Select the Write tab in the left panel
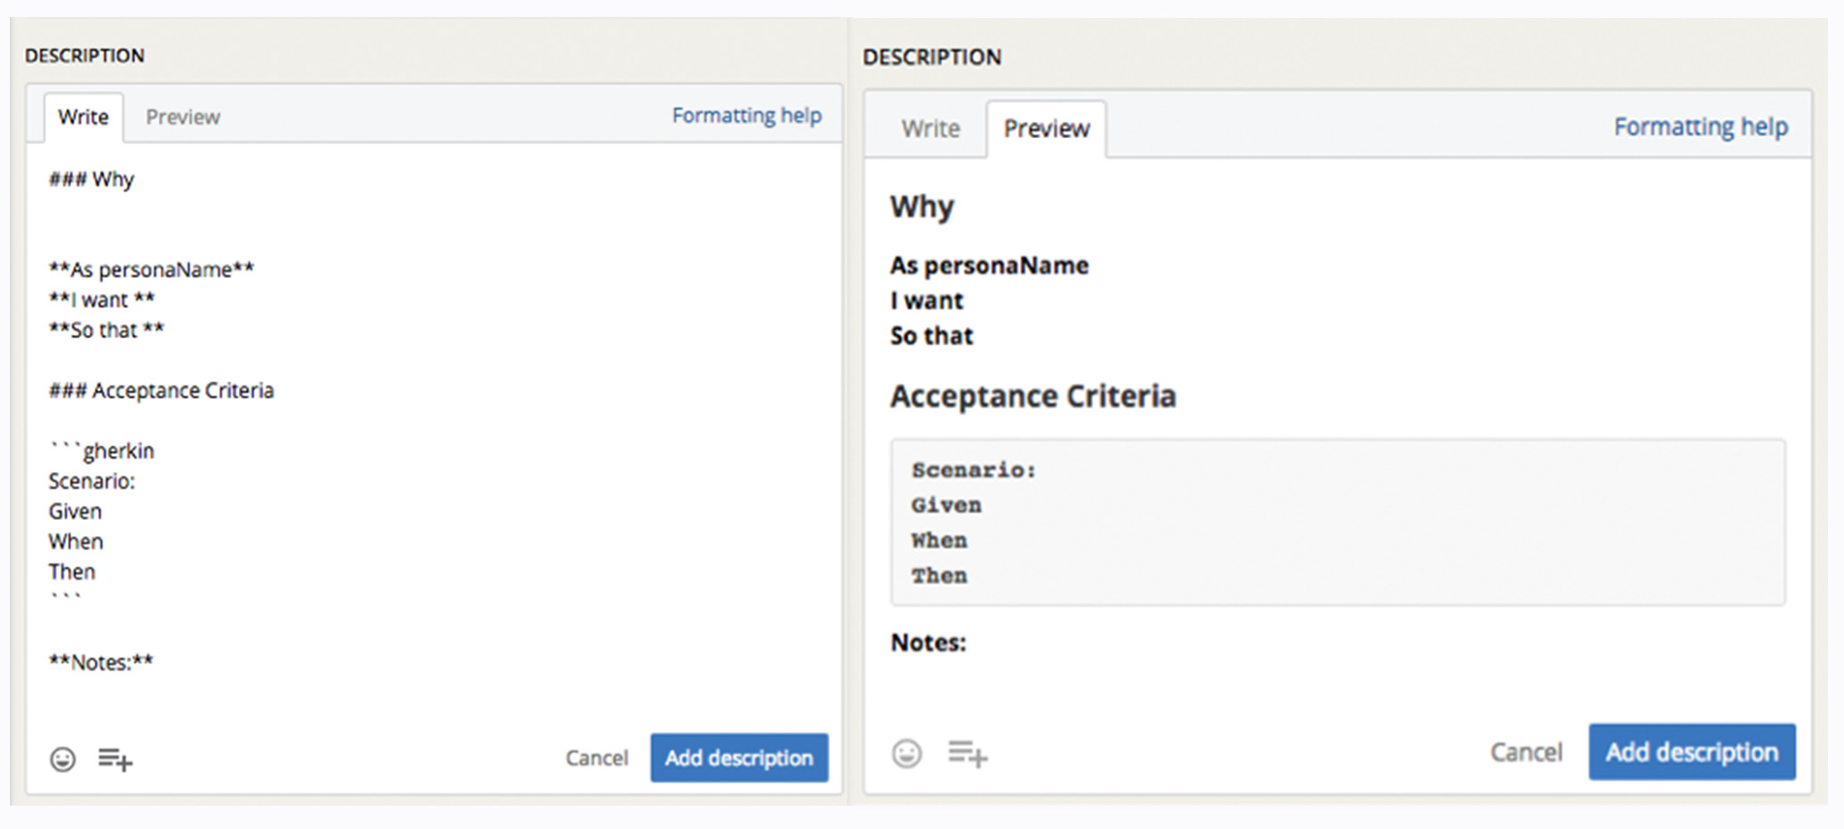 [83, 117]
